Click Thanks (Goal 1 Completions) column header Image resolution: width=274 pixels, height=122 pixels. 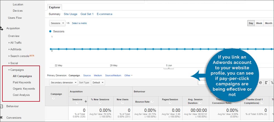pos(254,101)
